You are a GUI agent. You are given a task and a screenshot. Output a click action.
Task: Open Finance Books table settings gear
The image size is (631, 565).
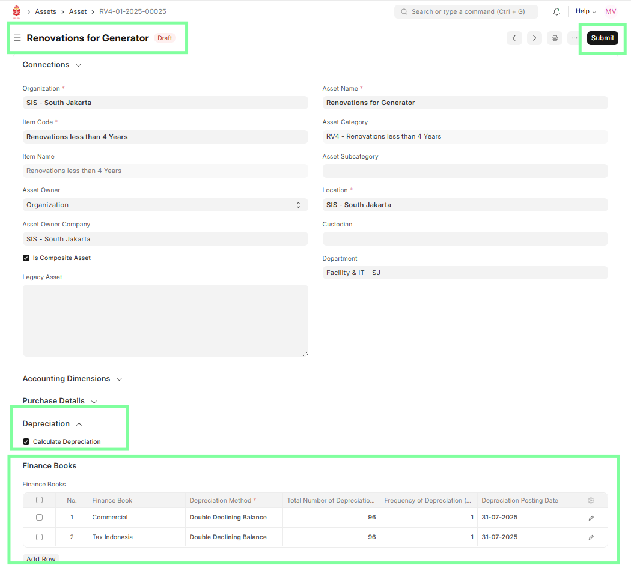[591, 500]
